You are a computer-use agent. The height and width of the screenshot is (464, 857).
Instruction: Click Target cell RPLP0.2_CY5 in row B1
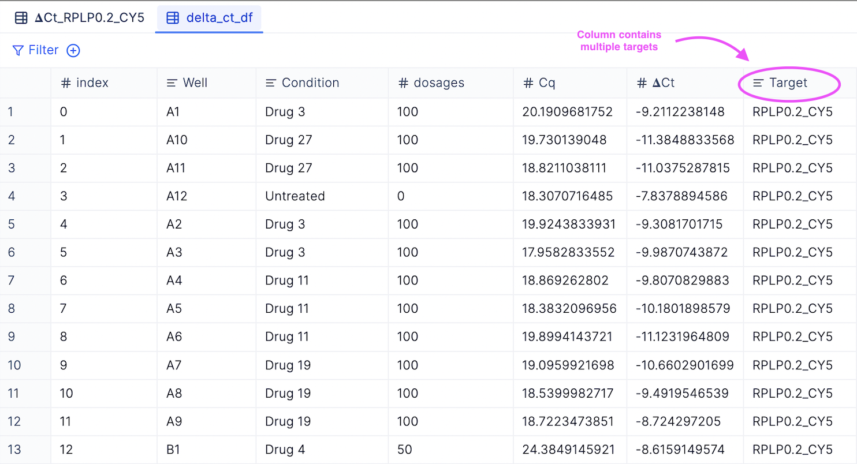(x=800, y=450)
